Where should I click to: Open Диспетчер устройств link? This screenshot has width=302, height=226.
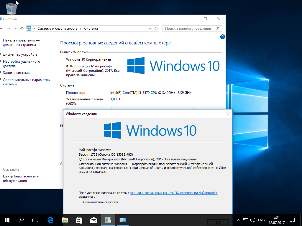pyautogui.click(x=20, y=54)
